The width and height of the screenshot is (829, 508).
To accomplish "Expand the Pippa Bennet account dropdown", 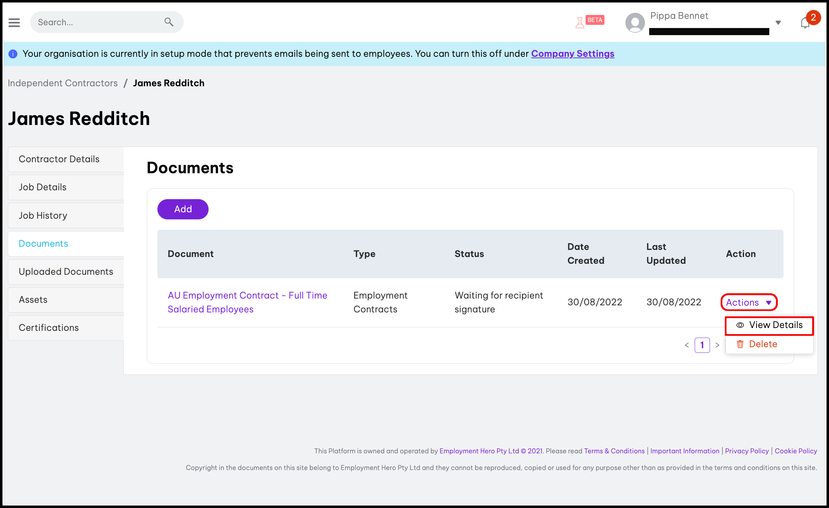I will coord(778,23).
